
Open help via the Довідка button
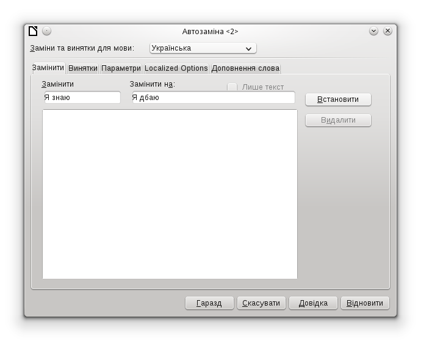(313, 303)
